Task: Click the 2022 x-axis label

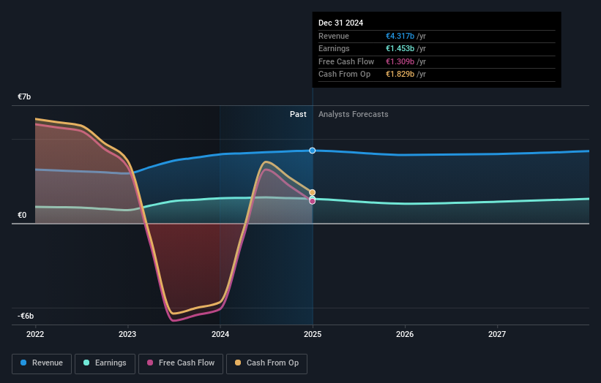Action: tap(35, 334)
